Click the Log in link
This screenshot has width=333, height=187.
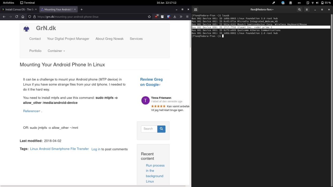click(x=96, y=149)
